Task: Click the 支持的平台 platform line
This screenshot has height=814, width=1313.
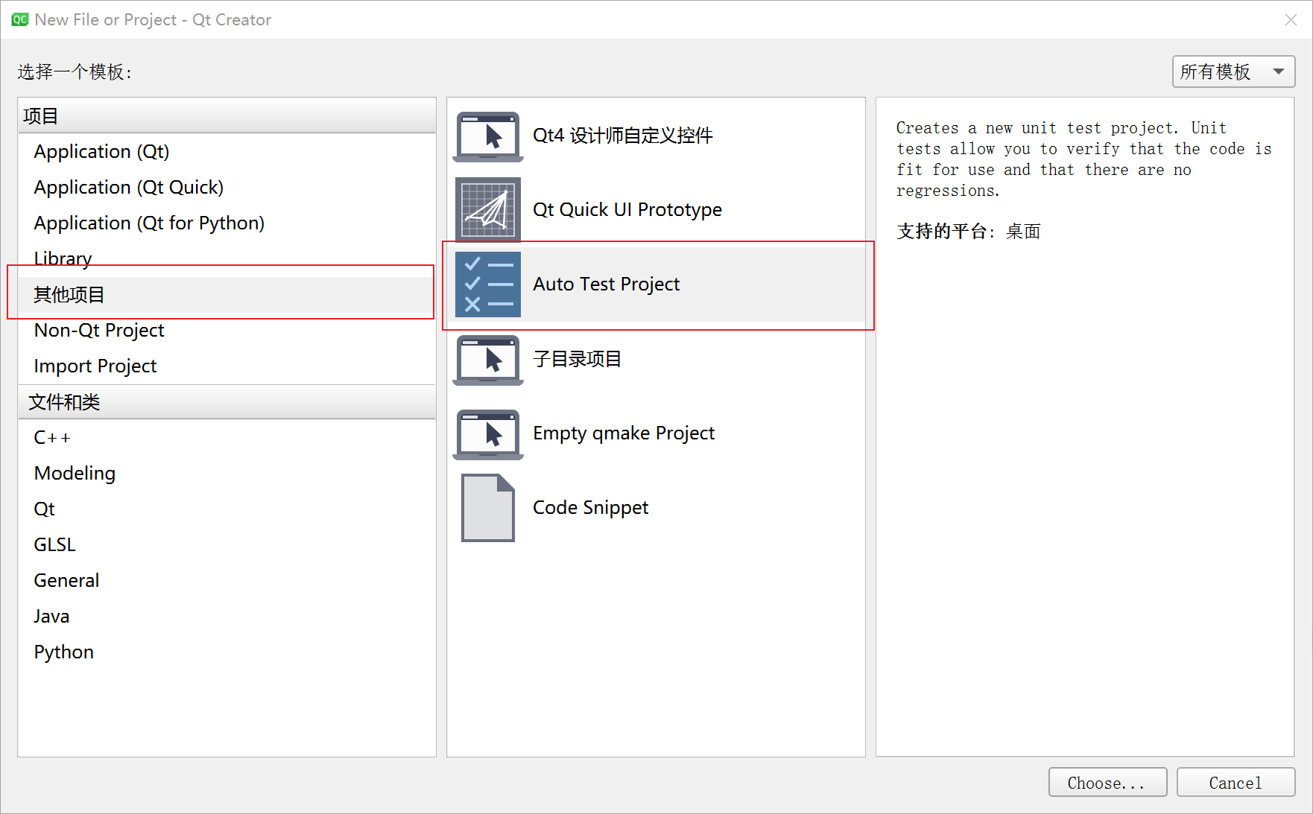Action: coord(968,232)
